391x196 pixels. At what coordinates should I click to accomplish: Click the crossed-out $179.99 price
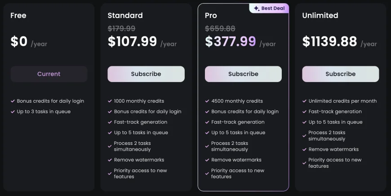[121, 28]
